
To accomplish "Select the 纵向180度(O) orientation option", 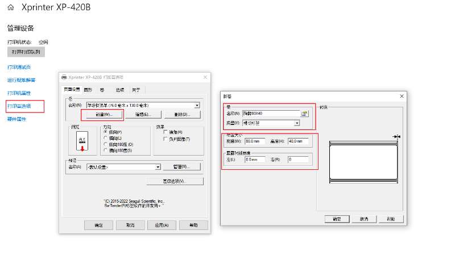I will pyautogui.click(x=106, y=144).
